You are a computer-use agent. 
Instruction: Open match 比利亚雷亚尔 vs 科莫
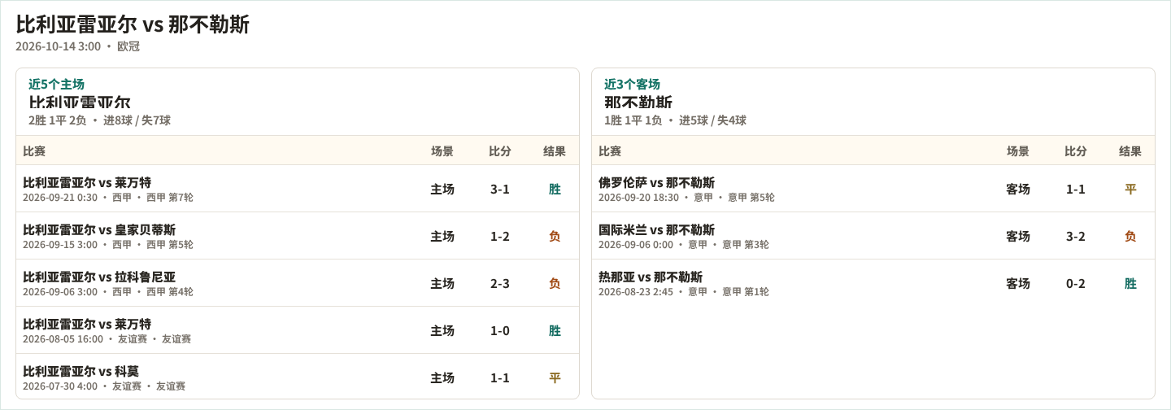298,377
